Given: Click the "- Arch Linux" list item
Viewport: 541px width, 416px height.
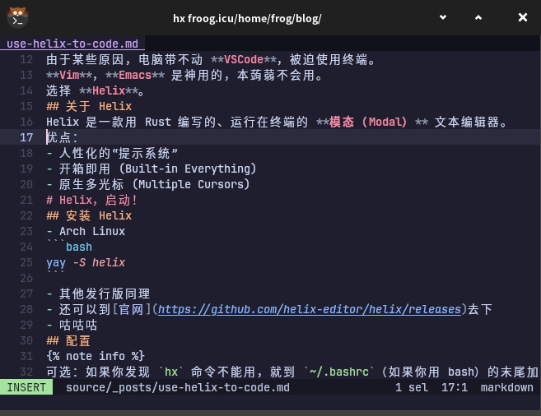Looking at the screenshot, I should click(x=86, y=231).
